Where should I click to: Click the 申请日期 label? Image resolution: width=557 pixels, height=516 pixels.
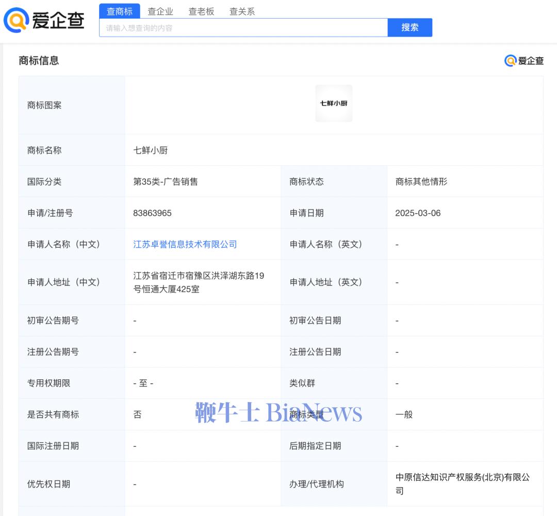pos(306,213)
